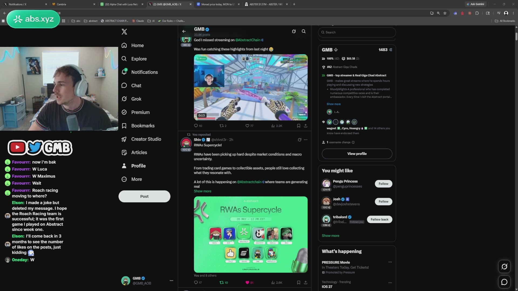Click the X logo in sidebar
The width and height of the screenshot is (518, 291).
[124, 32]
